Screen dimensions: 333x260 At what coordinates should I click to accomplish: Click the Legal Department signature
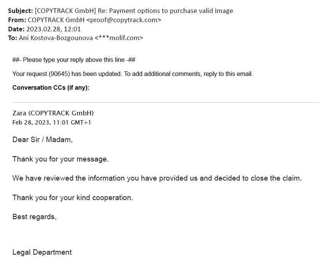tap(42, 252)
